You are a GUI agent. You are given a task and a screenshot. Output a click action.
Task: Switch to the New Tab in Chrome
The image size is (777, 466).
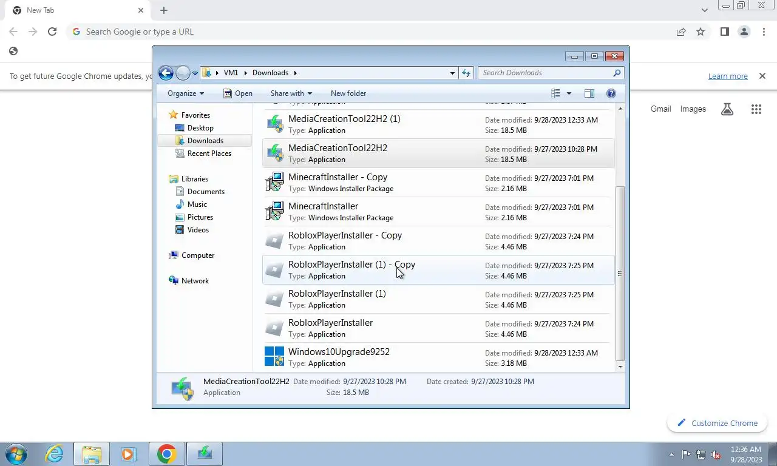click(x=76, y=10)
